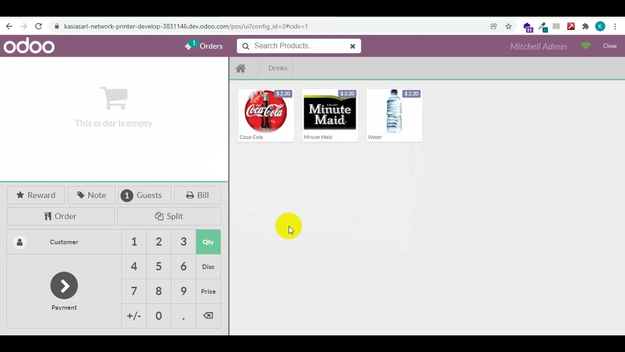The height and width of the screenshot is (352, 625).
Task: Click the Mitchell Admin cashier name
Action: 538,46
